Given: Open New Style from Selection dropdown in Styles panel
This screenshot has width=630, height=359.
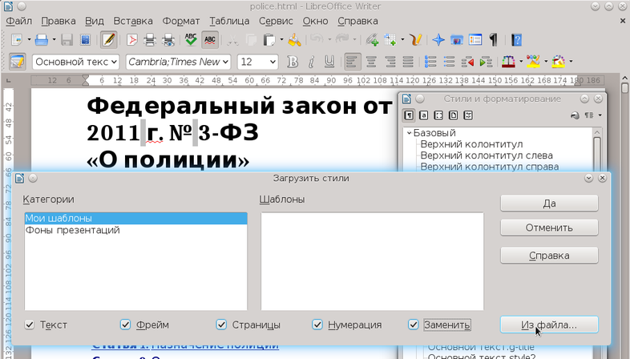Looking at the screenshot, I should pyautogui.click(x=600, y=115).
